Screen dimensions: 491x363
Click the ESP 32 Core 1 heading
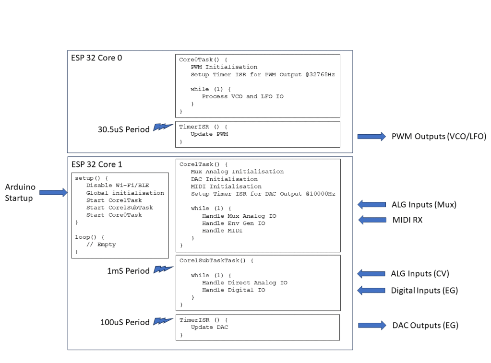pos(96,164)
